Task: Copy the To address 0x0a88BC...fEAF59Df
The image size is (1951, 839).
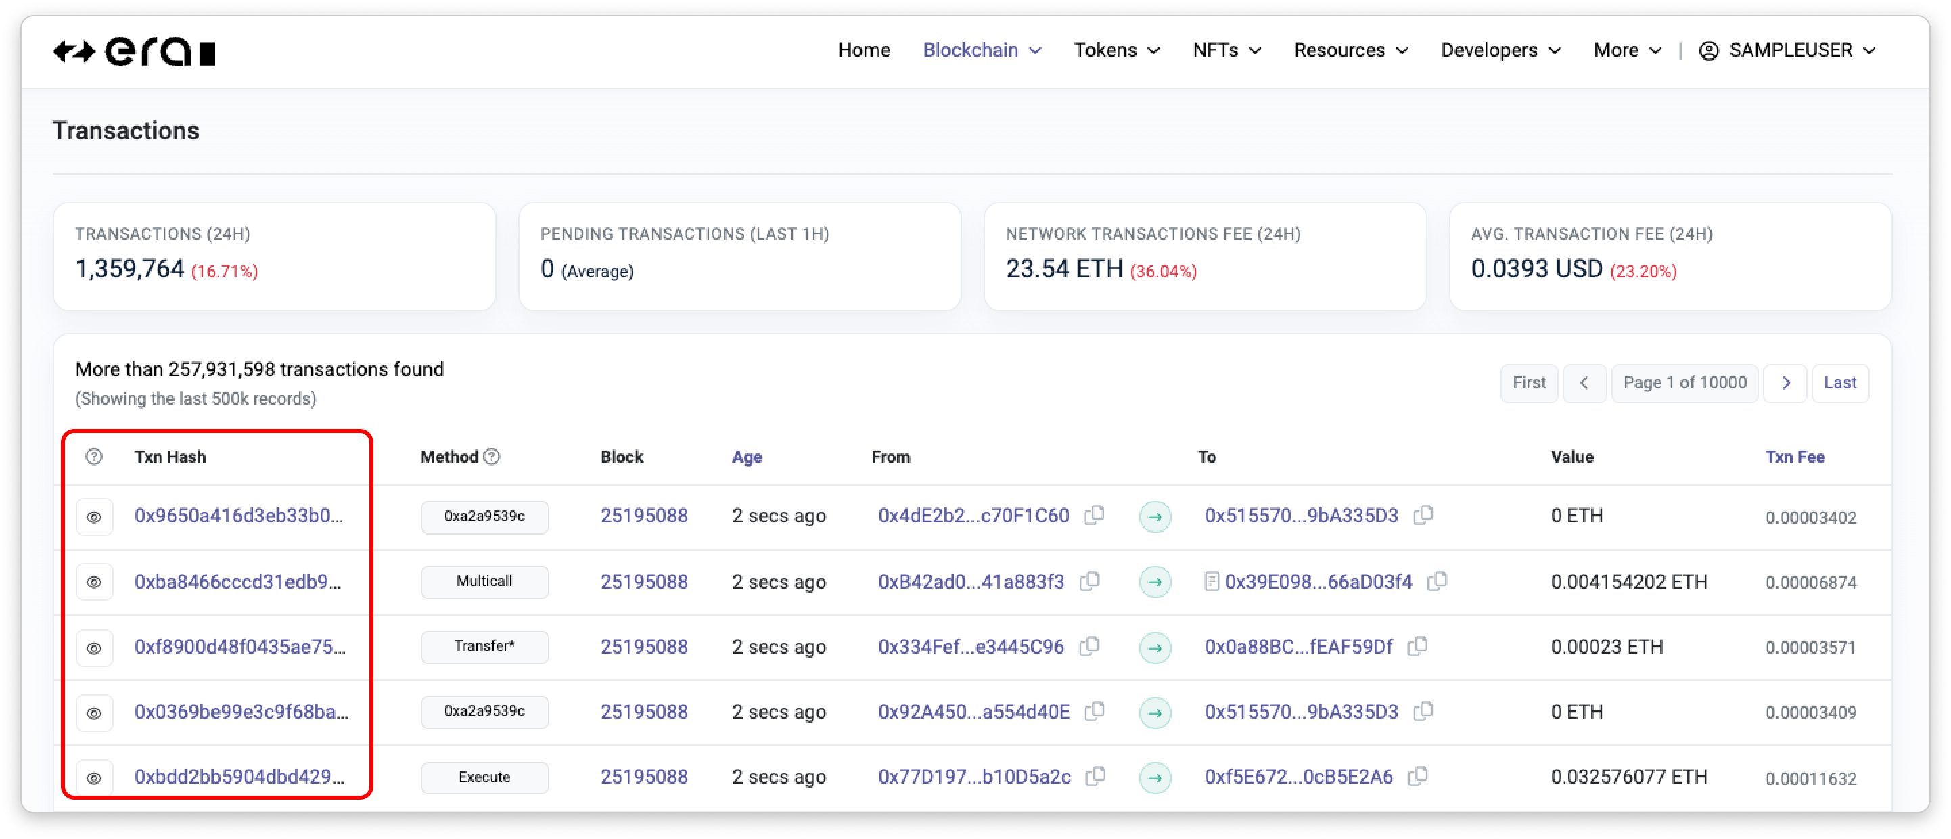Action: coord(1418,646)
